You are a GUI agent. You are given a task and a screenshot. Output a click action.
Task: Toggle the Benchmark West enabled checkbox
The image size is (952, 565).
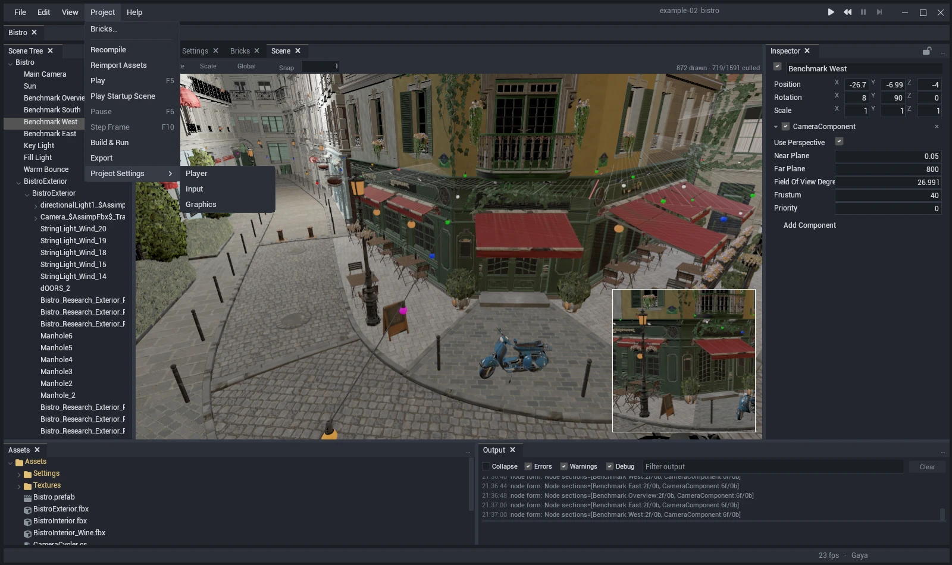click(x=777, y=67)
